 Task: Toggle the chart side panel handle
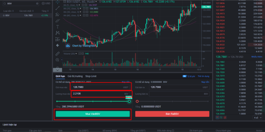coord(62,60)
